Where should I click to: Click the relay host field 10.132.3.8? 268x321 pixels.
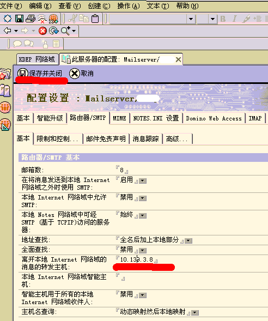click(x=137, y=259)
